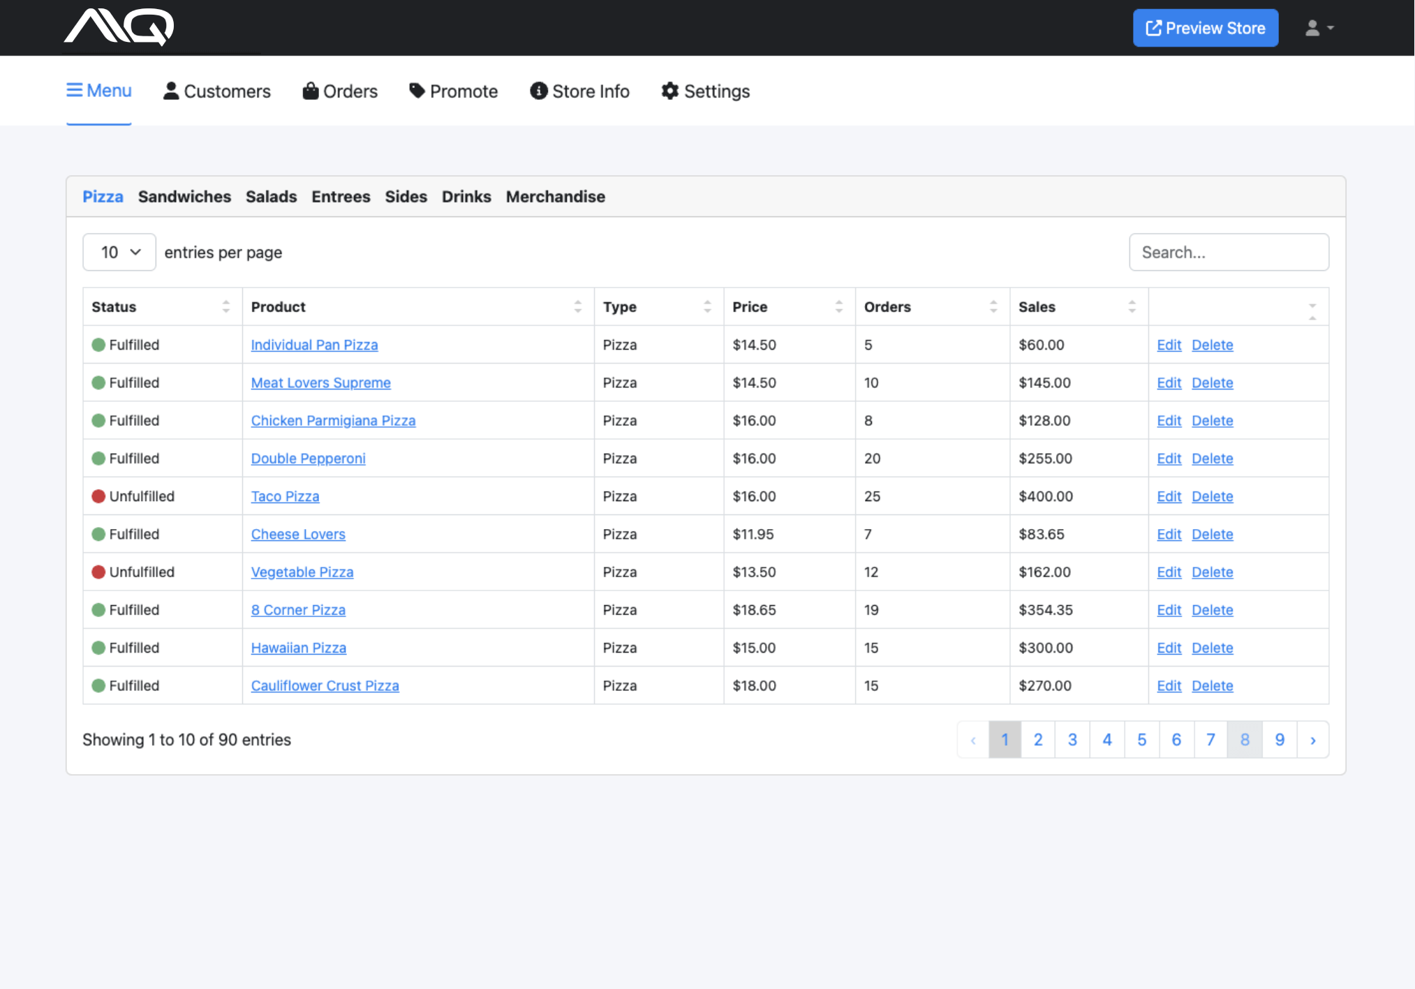Expand the entries per page dropdown
This screenshot has width=1415, height=989.
coord(119,252)
